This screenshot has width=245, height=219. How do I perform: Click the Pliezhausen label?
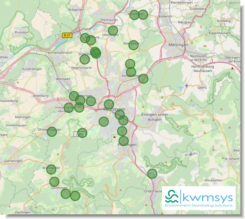coord(109,20)
